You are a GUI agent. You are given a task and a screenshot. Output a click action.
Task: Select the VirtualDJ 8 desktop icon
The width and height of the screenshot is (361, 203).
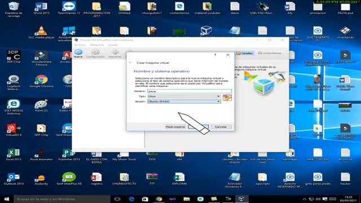pos(14,130)
